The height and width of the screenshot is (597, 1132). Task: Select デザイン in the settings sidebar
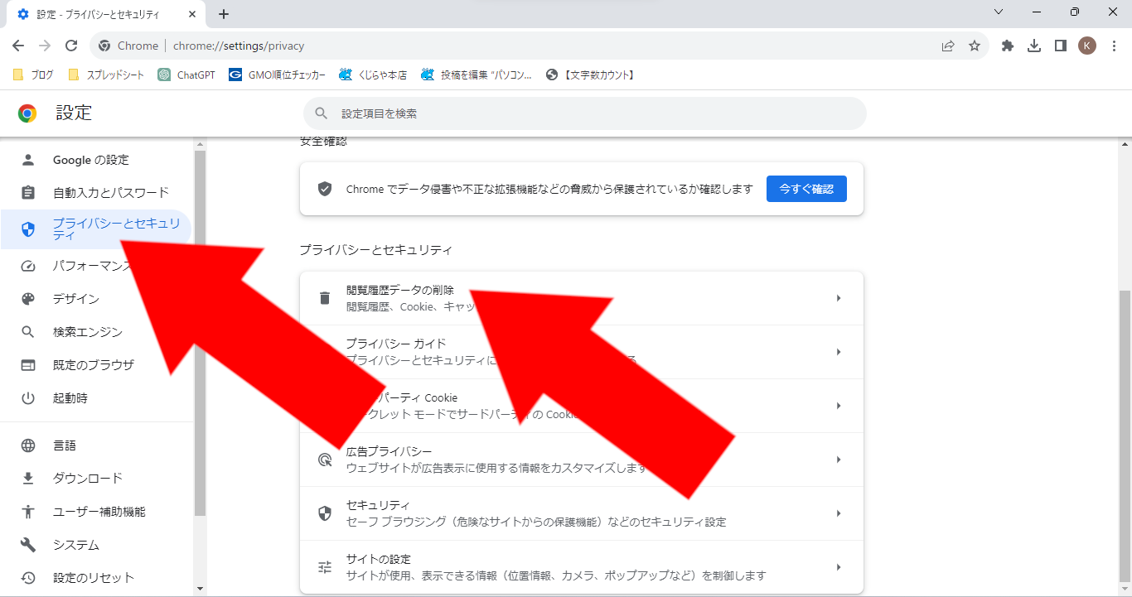pyautogui.click(x=76, y=299)
